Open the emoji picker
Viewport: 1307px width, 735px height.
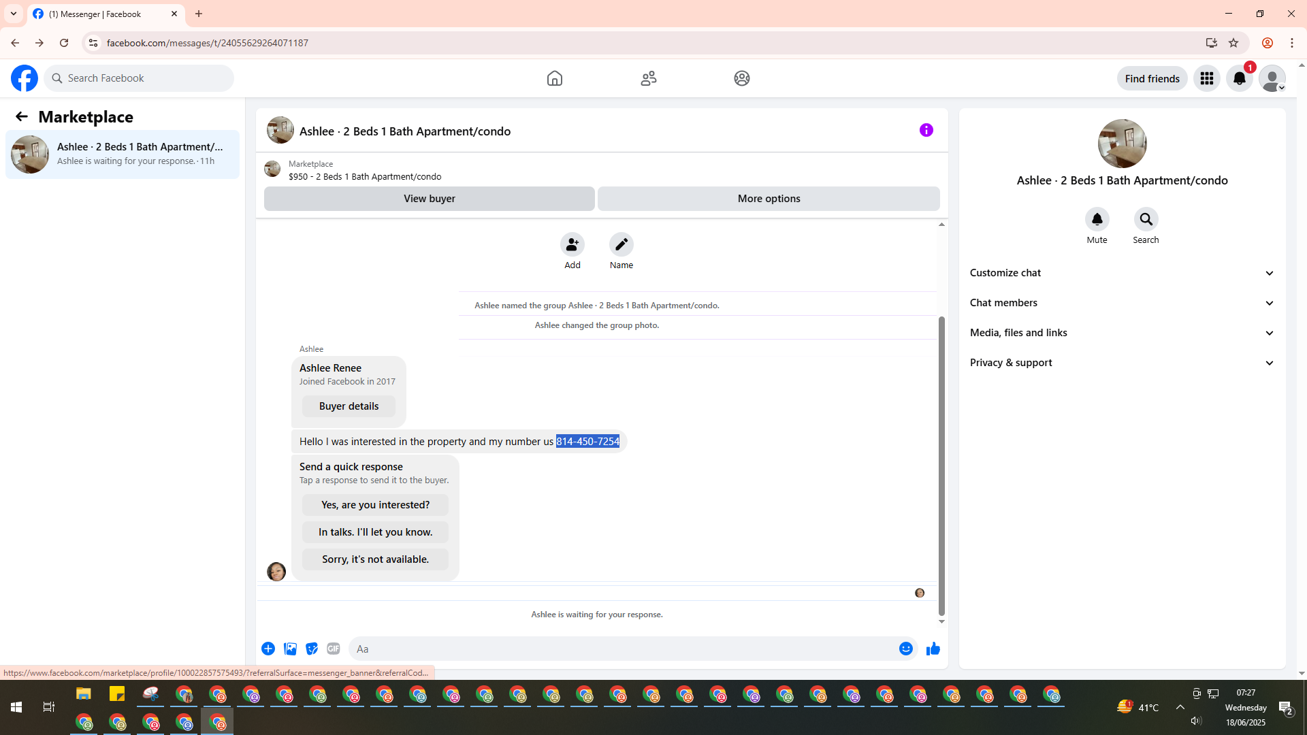point(906,649)
